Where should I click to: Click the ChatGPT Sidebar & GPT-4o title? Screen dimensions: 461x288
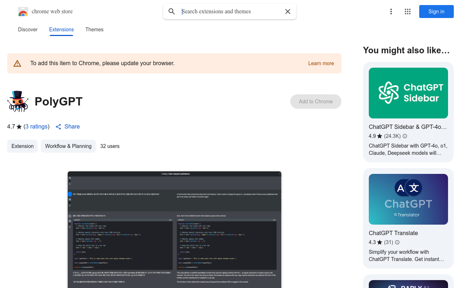408,127
